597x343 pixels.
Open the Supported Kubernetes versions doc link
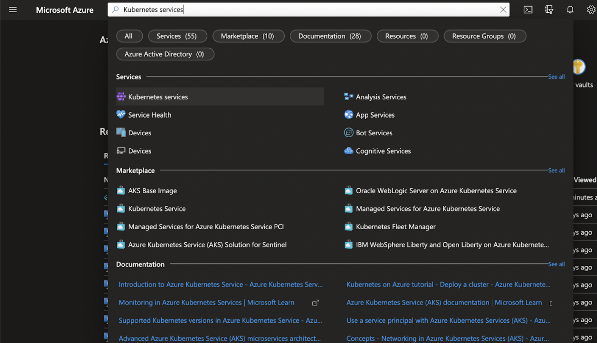coord(220,320)
